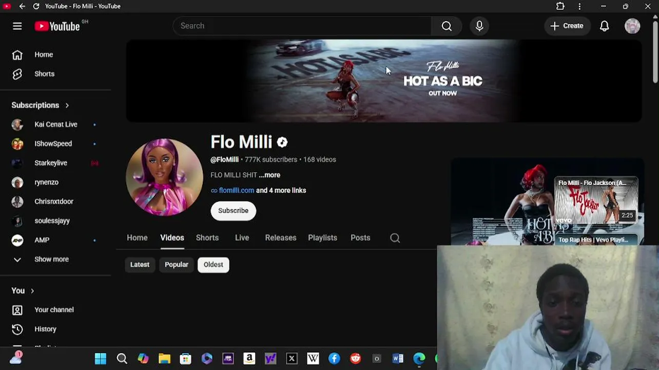Launch Microsoft Store from the taskbar

tap(185, 359)
